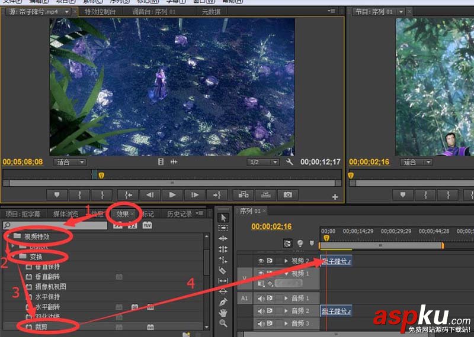Open the 1/2 playback resolution dropdown
The width and height of the screenshot is (474, 337).
click(x=262, y=163)
